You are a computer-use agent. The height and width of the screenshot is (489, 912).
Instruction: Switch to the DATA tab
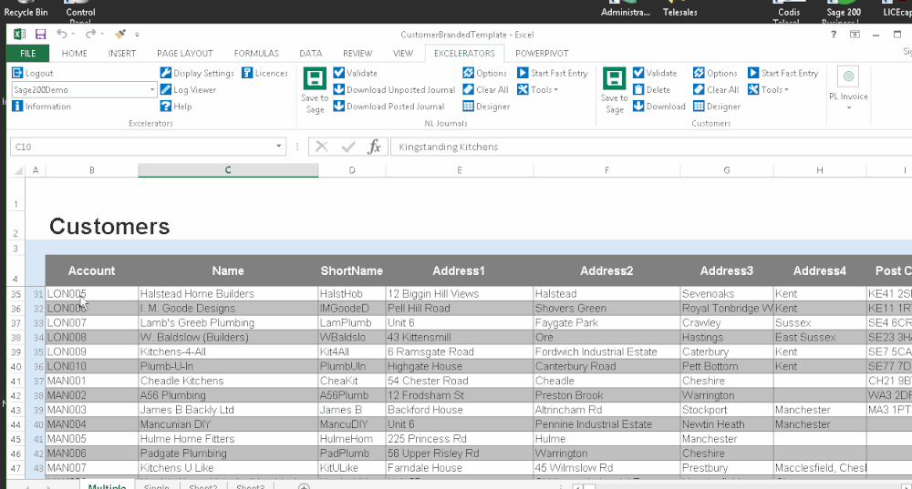click(311, 54)
